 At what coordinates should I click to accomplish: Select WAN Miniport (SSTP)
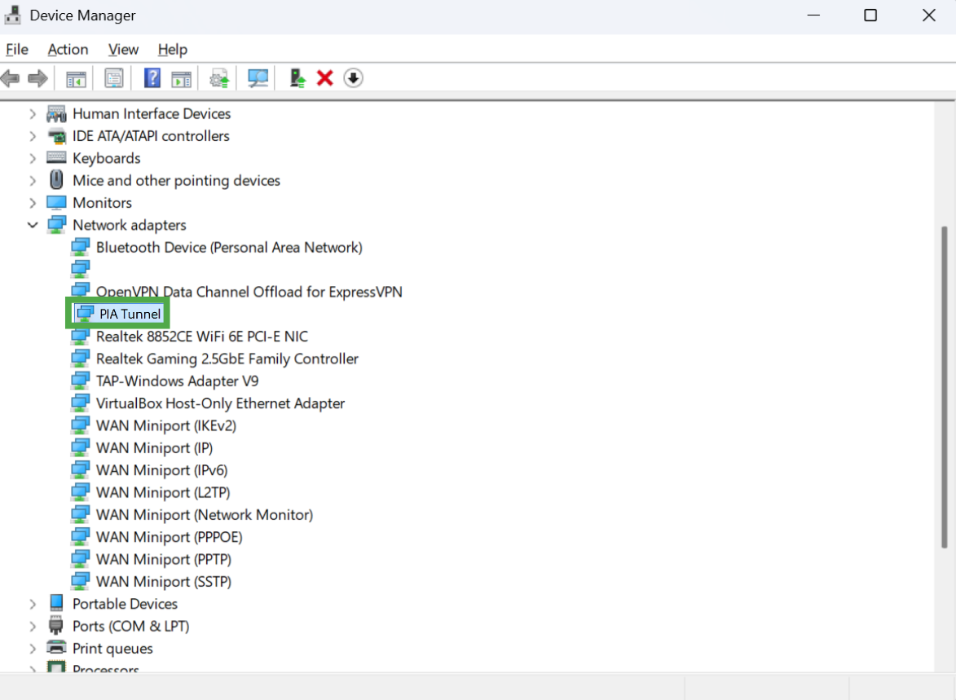pos(163,581)
